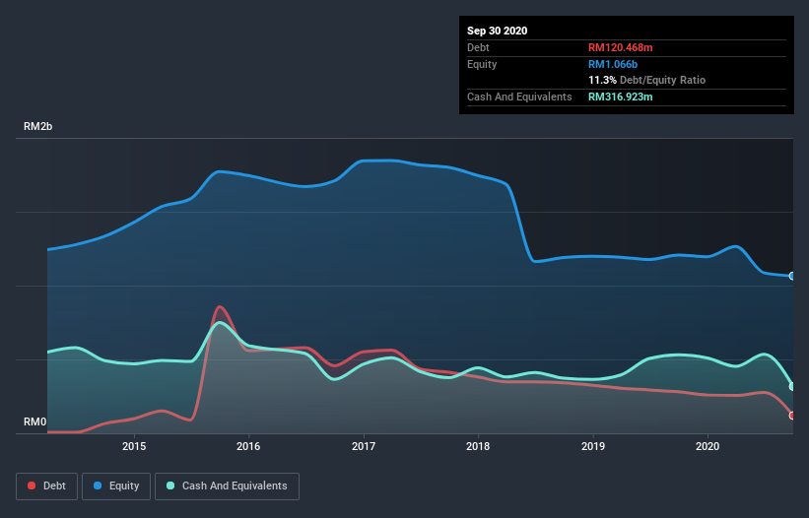
Task: Click the red Debt legend dot
Action: pyautogui.click(x=32, y=486)
